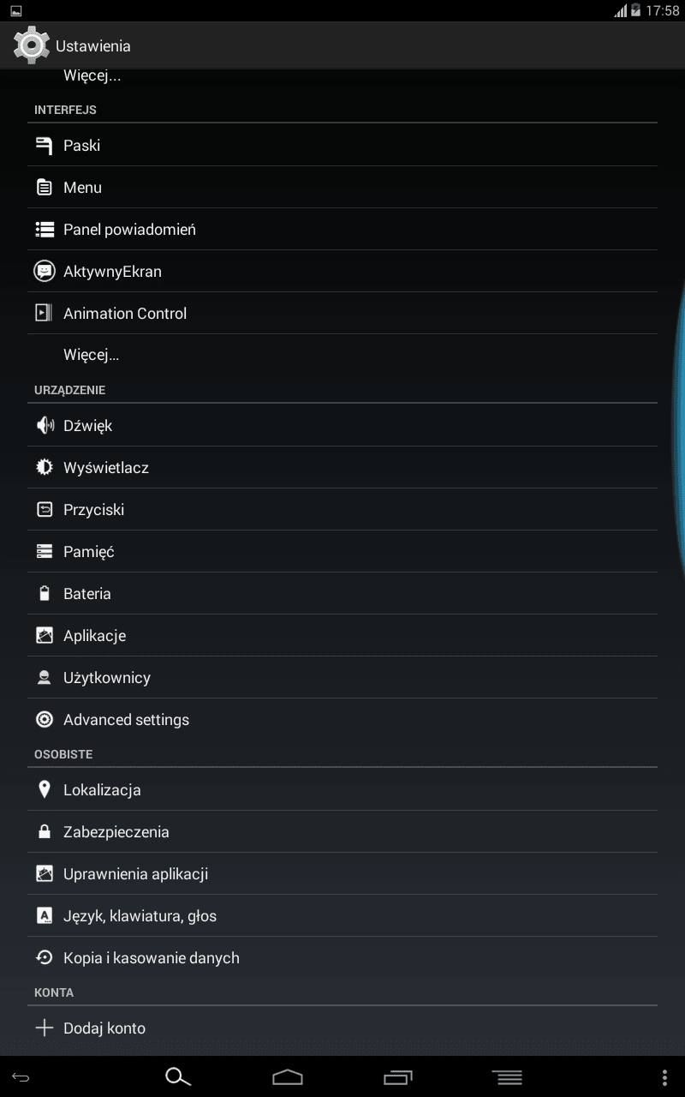Tap the plus icon for Dodaj konto
This screenshot has width=685, height=1097.
coord(44,1028)
